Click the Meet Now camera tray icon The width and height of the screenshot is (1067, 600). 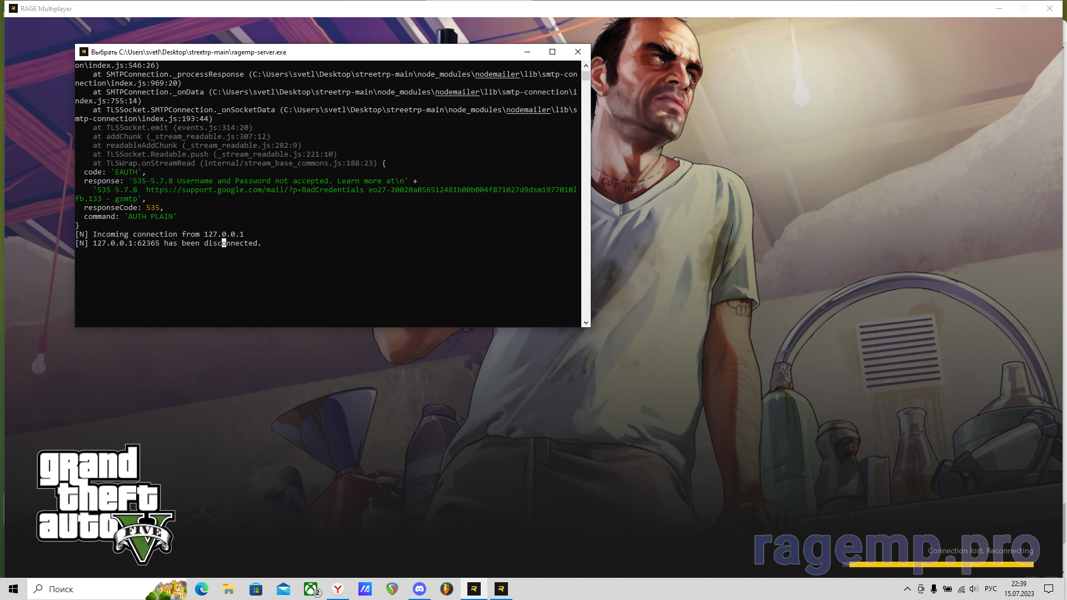921,589
